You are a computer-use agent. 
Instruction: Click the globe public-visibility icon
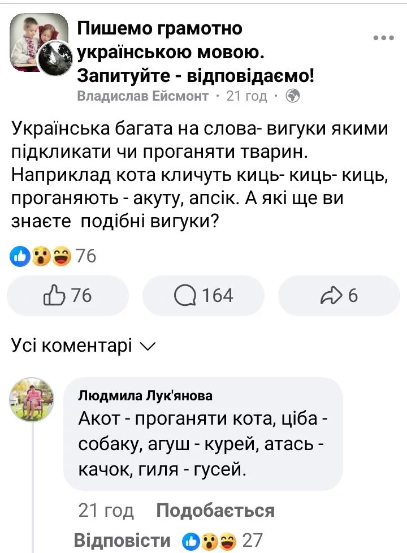[293, 96]
